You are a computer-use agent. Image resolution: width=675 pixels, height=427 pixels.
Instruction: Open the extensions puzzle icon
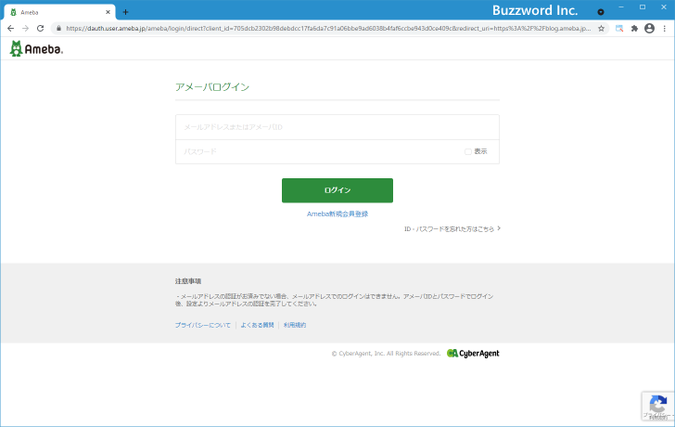pos(634,29)
